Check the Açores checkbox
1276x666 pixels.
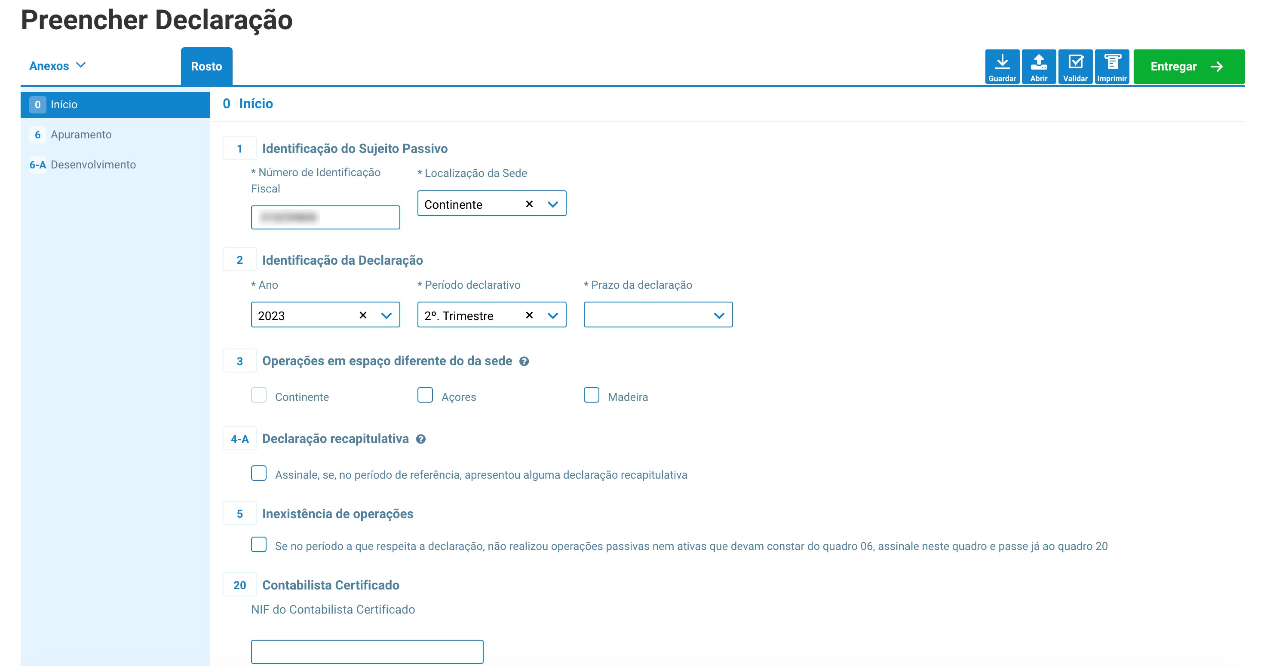click(425, 395)
